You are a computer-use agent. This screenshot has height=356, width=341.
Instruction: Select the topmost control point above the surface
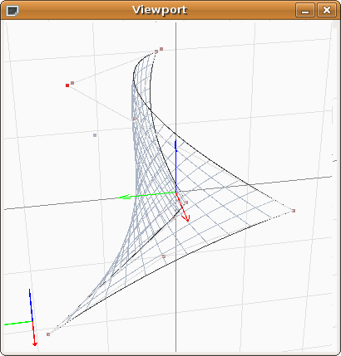pyautogui.click(x=161, y=49)
